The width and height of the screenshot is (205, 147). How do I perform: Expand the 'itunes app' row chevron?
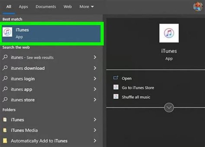(95, 89)
